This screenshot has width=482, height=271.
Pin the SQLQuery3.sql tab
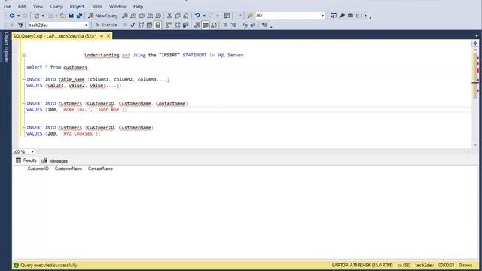click(102, 36)
